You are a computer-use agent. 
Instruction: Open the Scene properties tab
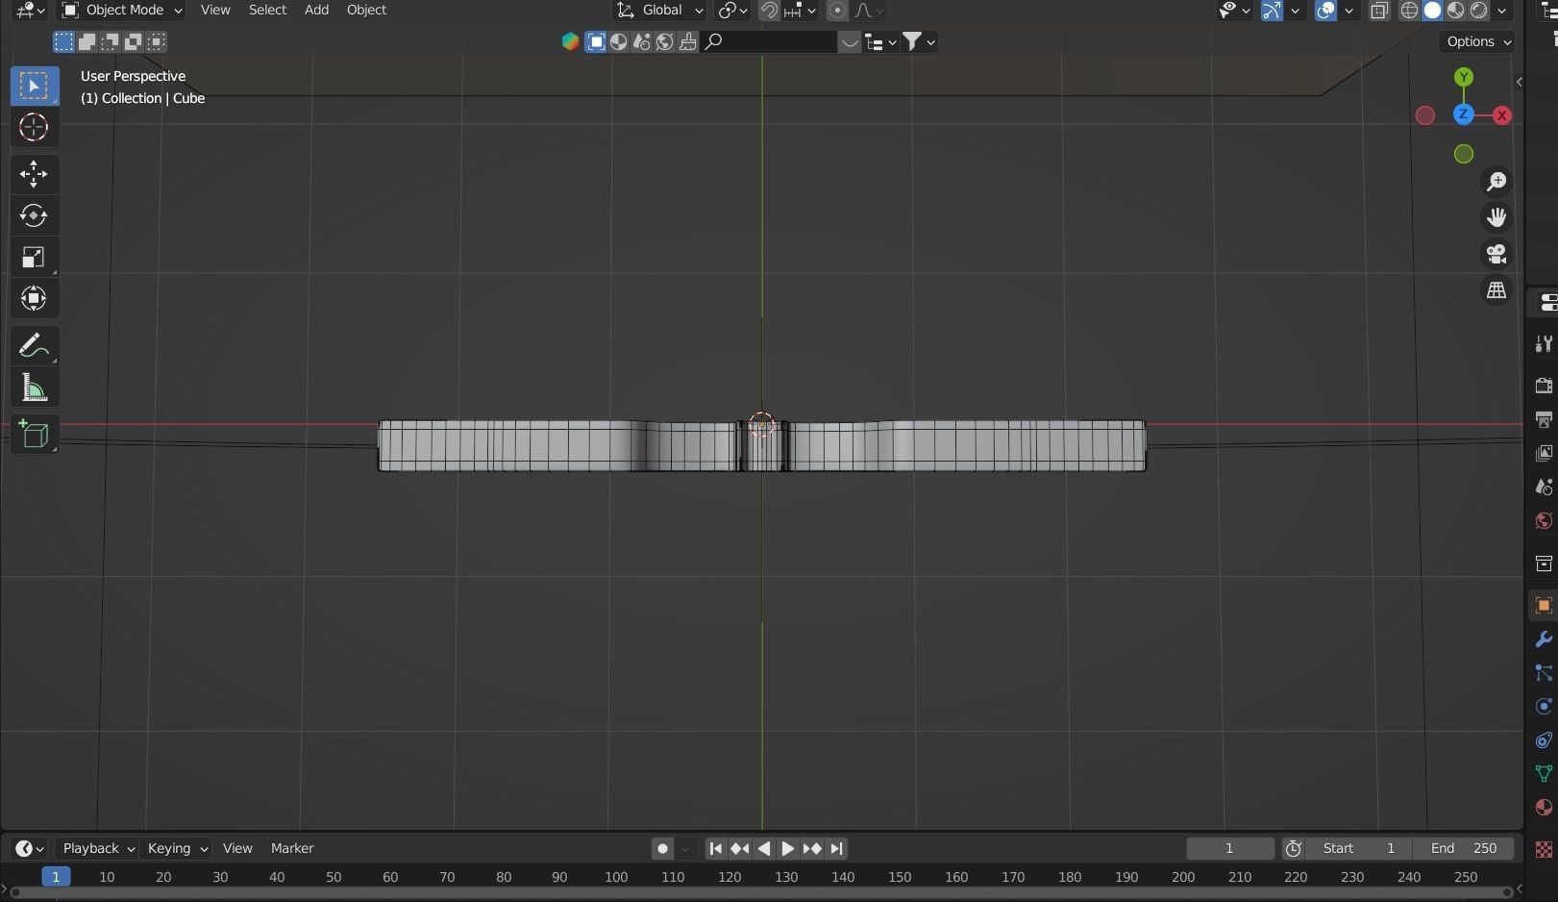1544,487
